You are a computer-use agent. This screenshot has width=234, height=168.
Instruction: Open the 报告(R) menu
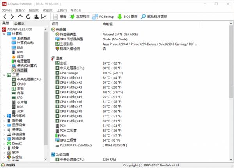click(34, 10)
